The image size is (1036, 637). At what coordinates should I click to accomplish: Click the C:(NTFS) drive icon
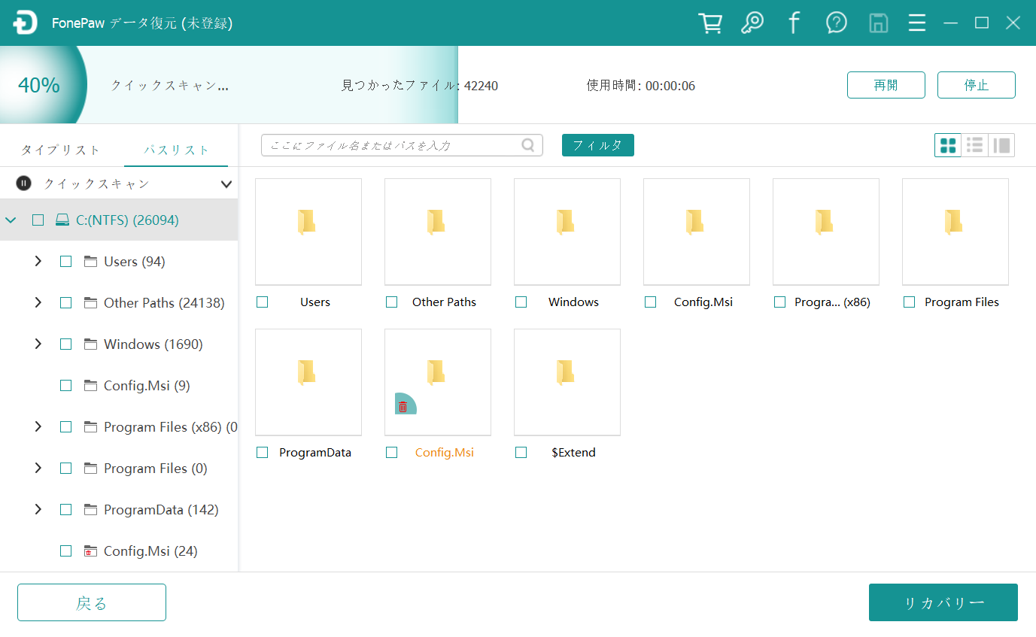[63, 220]
